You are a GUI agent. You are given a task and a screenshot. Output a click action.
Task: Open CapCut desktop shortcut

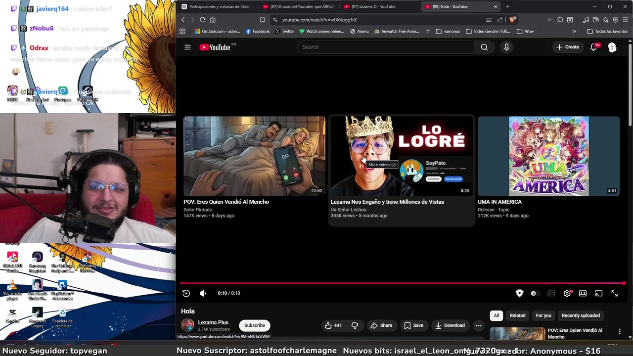12,315
